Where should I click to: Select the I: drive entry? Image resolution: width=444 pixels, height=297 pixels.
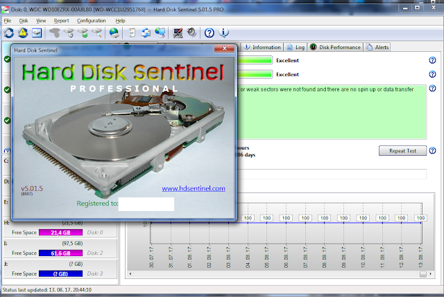tap(60, 248)
